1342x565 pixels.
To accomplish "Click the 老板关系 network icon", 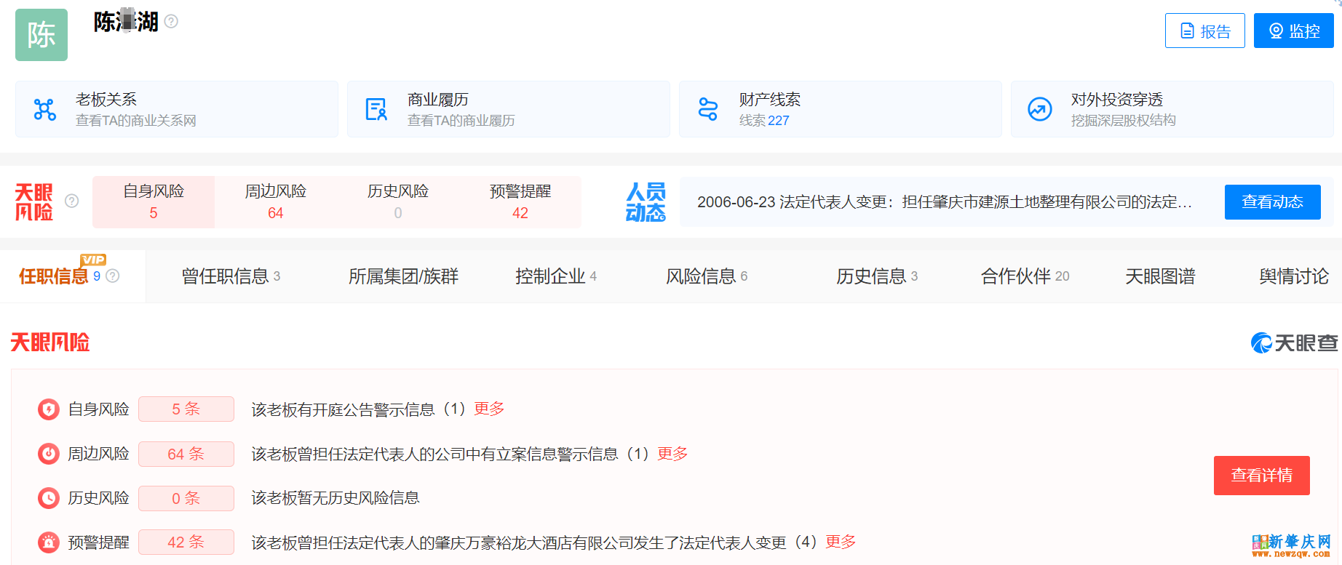I will coord(45,109).
